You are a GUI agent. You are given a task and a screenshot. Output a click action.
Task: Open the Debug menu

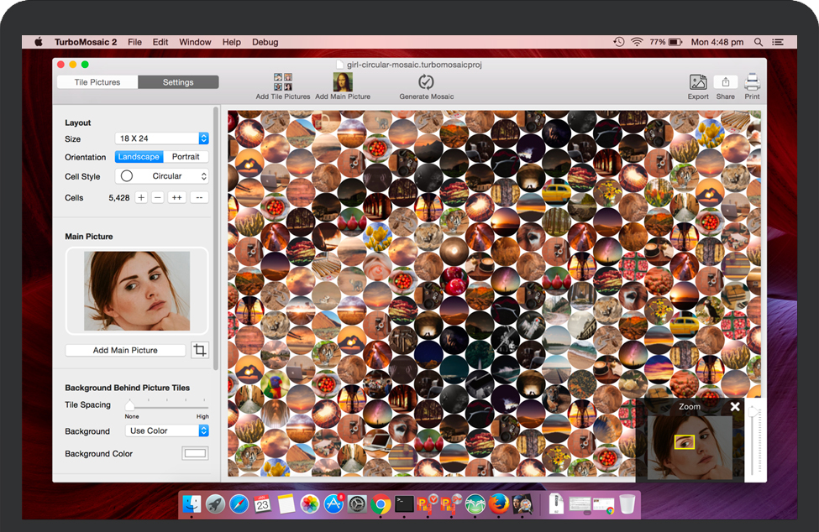(x=265, y=42)
